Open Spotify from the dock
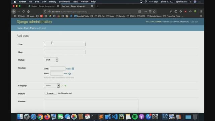Image resolution: width=215 pixels, height=121 pixels. [135, 117]
